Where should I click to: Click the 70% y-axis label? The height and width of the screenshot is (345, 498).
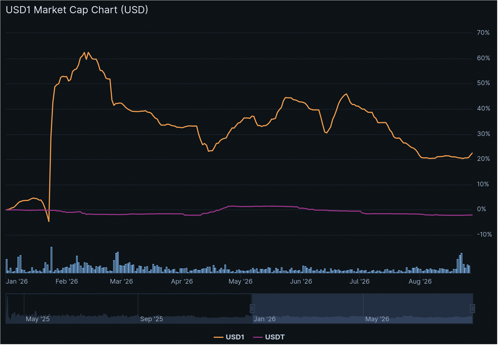(483, 33)
